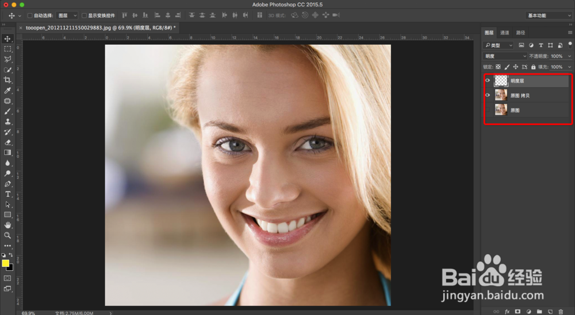Select the History Brush tool
Viewport: 575px width, 315px height.
pyautogui.click(x=7, y=132)
